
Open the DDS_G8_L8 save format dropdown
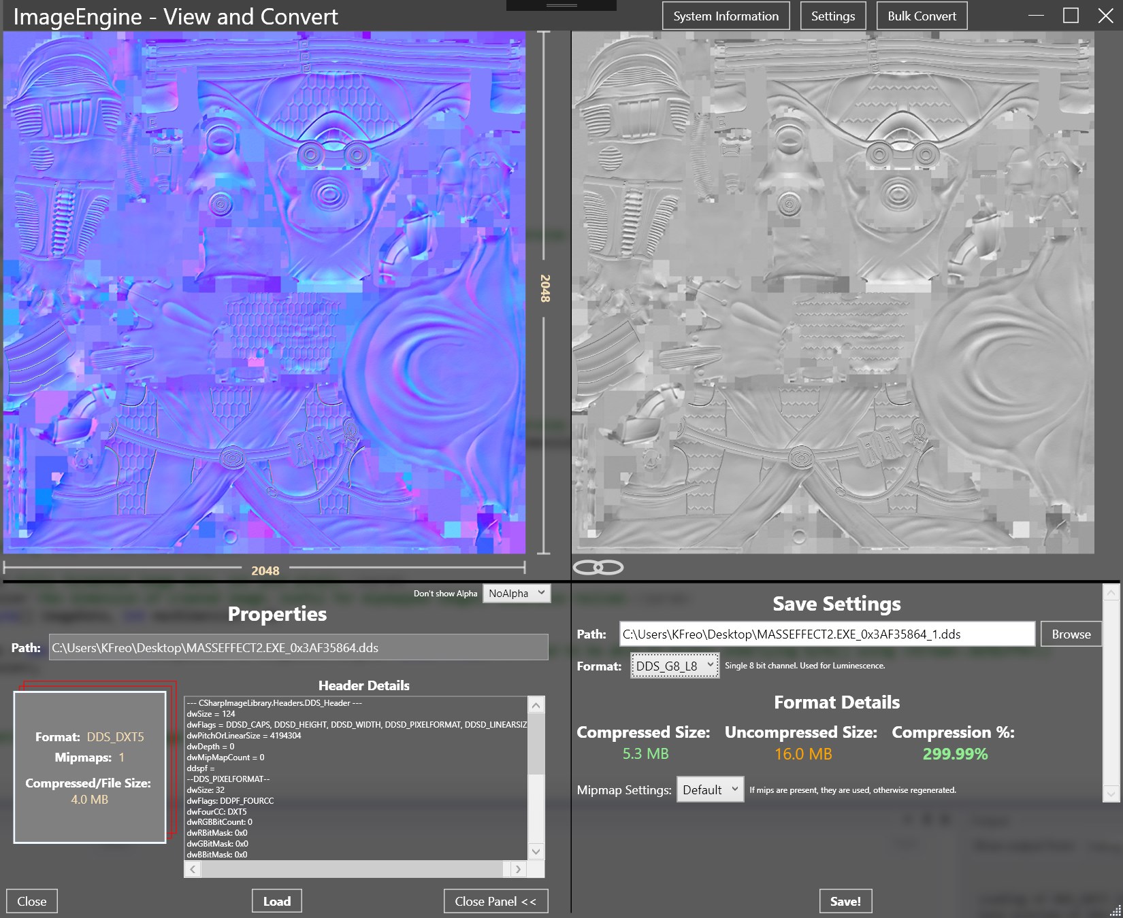point(674,666)
